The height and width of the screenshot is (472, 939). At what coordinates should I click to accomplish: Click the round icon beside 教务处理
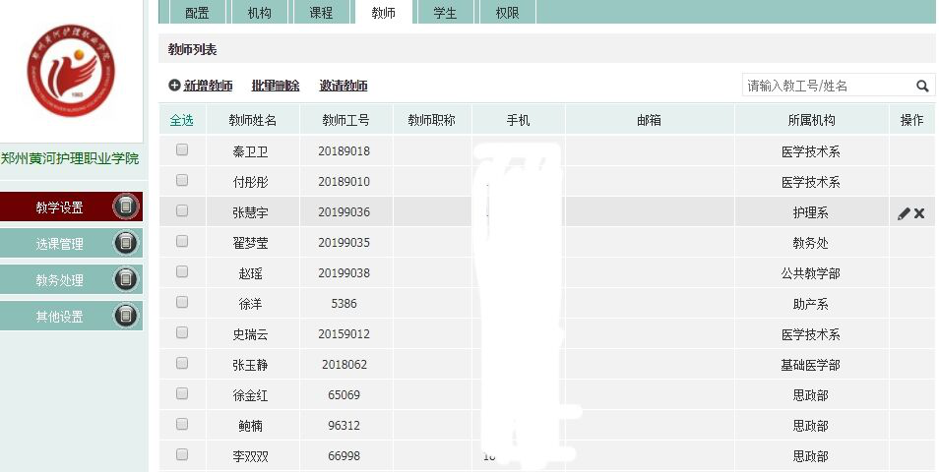126,279
